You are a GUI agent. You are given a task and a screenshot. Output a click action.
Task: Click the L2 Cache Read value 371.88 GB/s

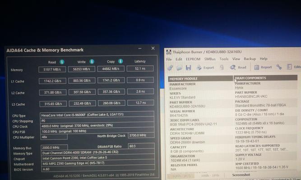coord(53,92)
